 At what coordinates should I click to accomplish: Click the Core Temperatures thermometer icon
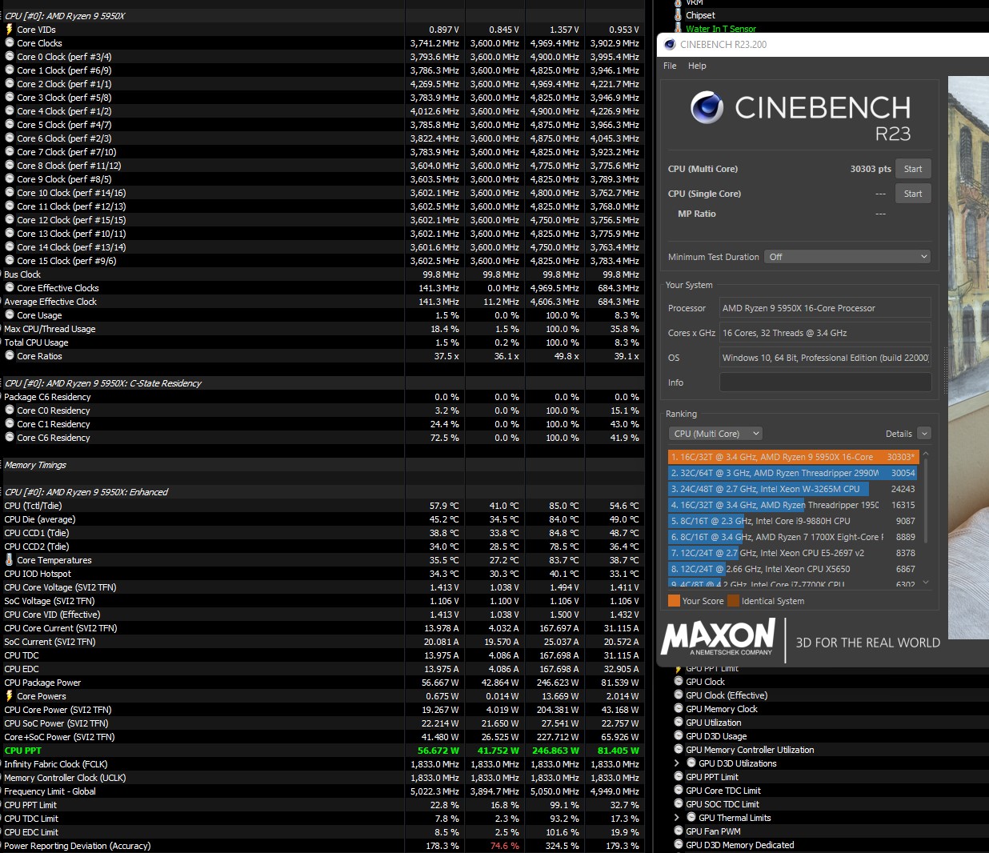(10, 560)
